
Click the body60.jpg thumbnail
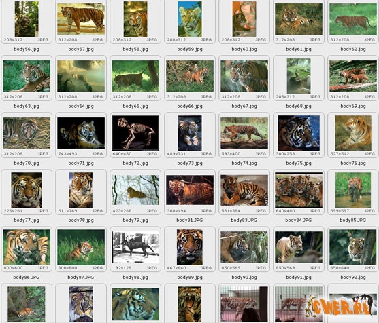tap(244, 19)
